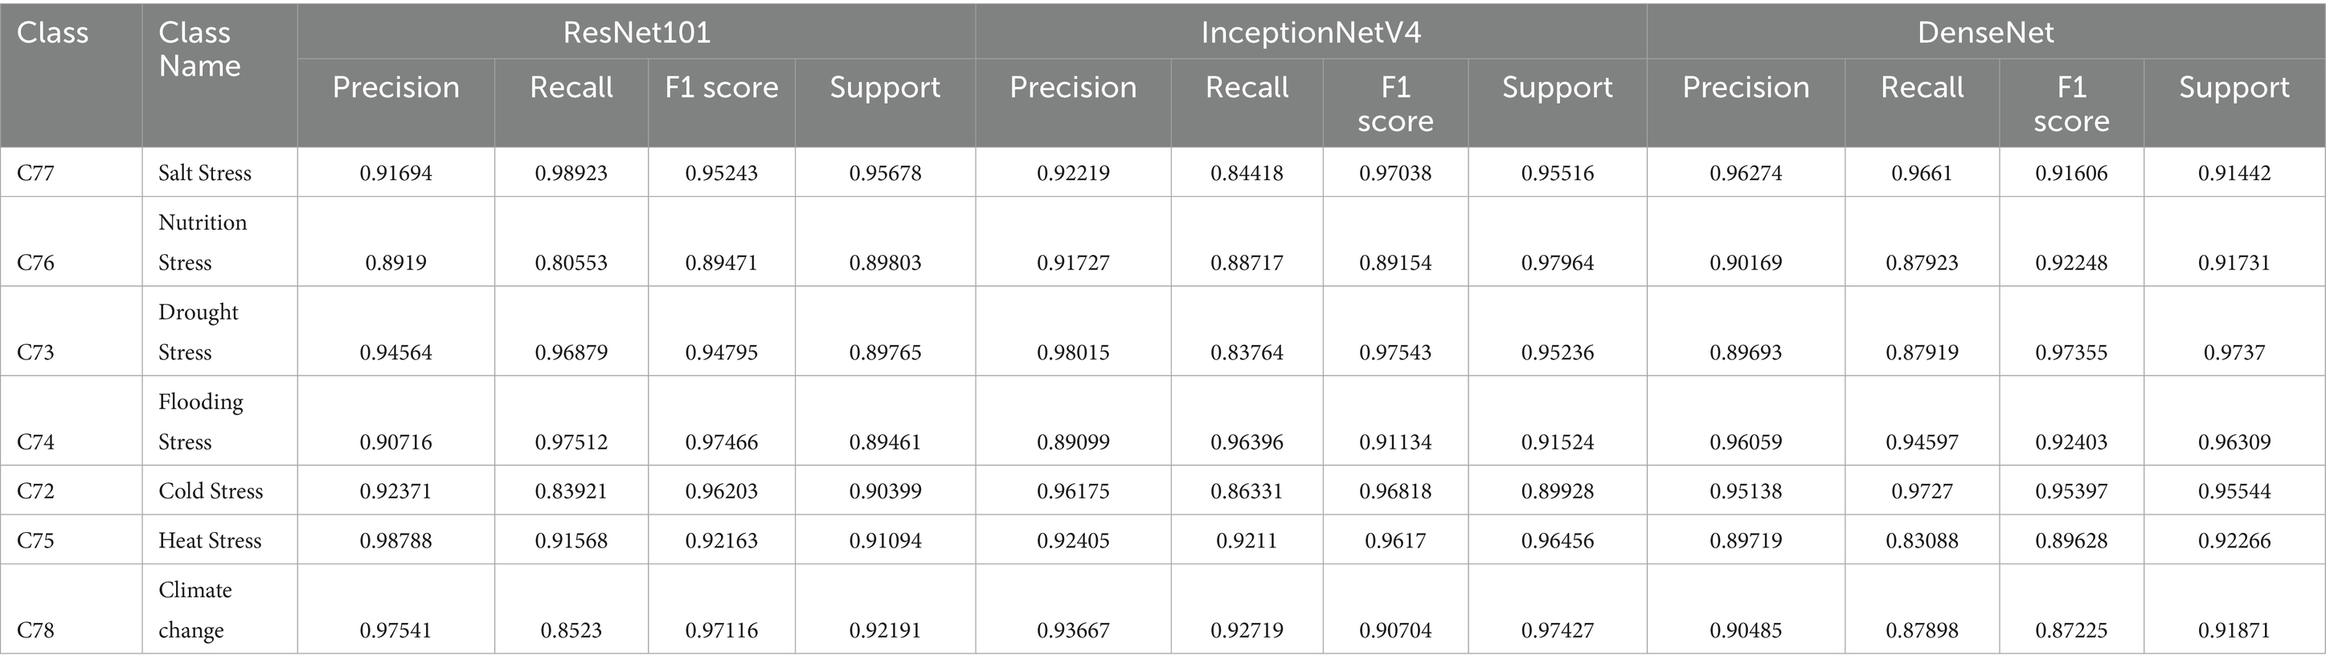Click the DenseNet column group header
This screenshot has height=668, width=2326.
pos(1984,32)
